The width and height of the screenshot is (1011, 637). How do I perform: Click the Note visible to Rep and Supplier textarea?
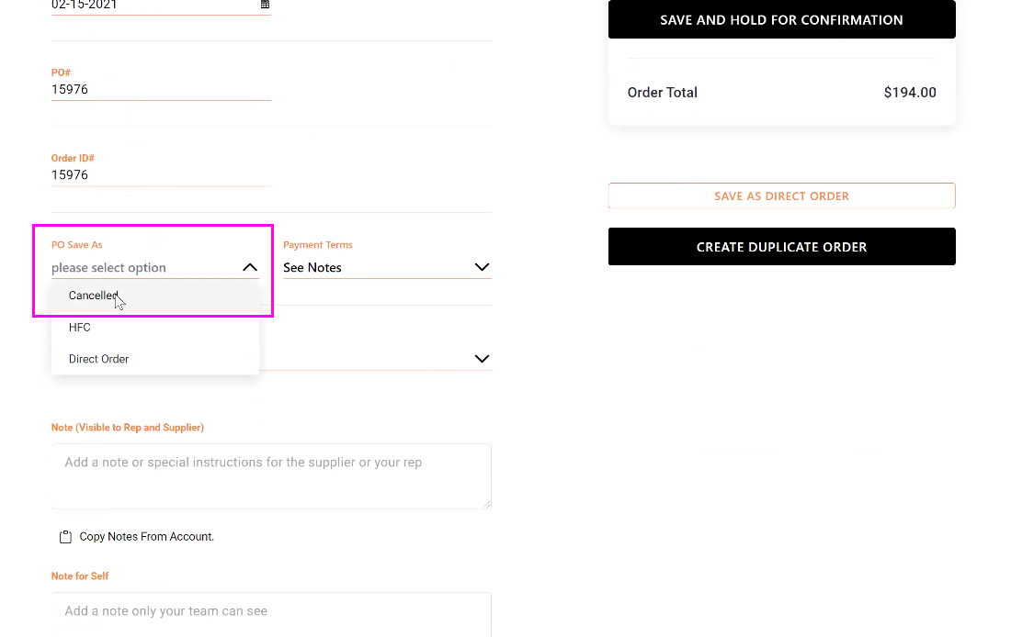[271, 475]
